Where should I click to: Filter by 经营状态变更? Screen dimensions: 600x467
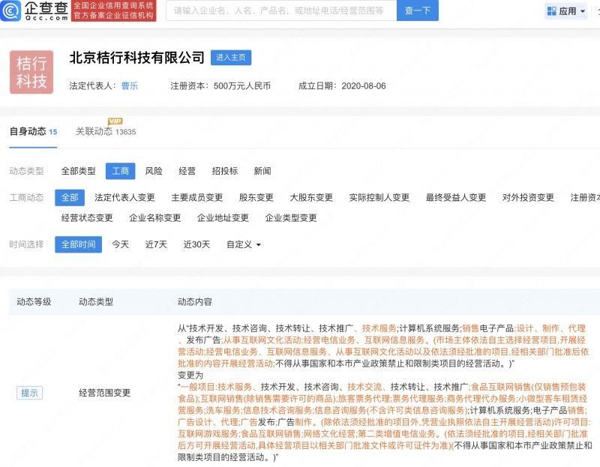coord(87,218)
